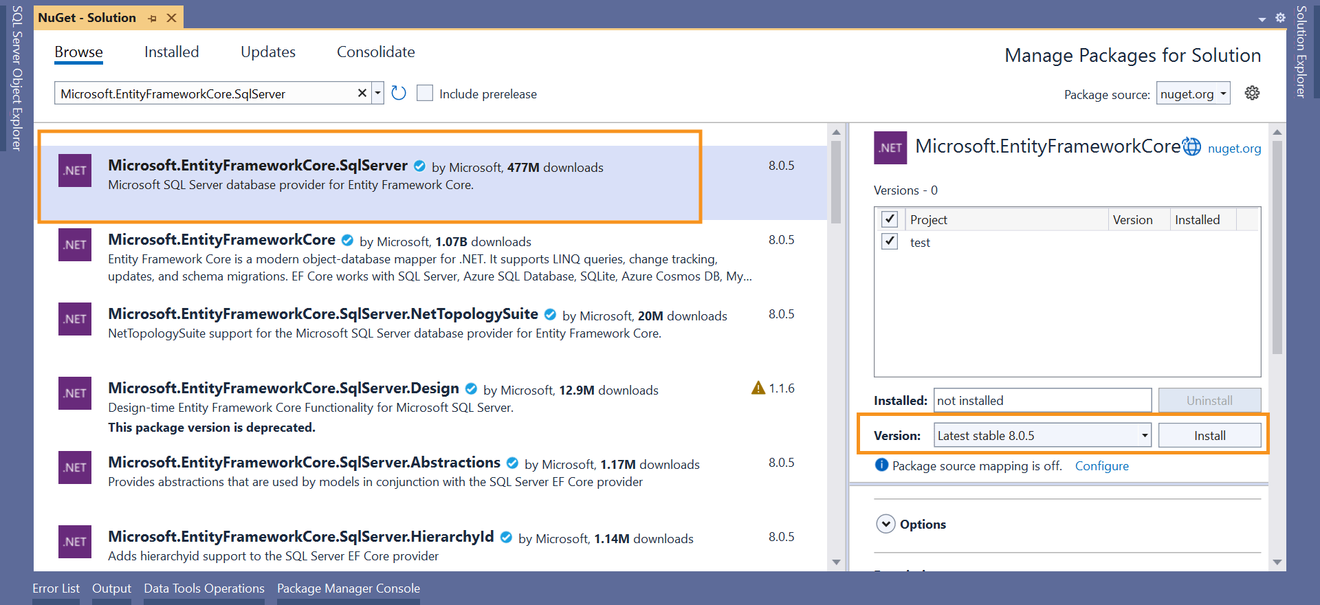The width and height of the screenshot is (1320, 605).
Task: Click Configure package source mapping link
Action: [x=1101, y=466]
